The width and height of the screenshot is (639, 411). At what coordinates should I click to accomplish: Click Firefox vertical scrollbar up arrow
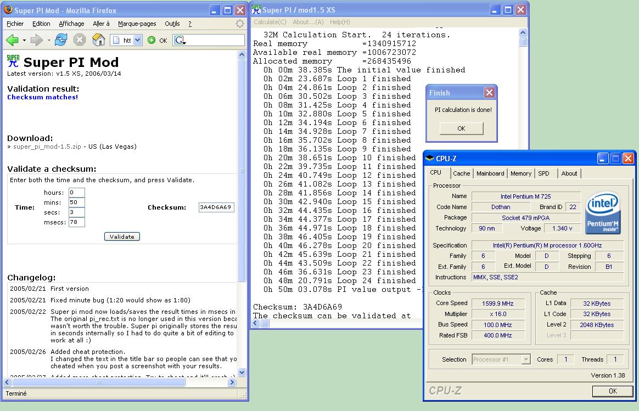(242, 54)
